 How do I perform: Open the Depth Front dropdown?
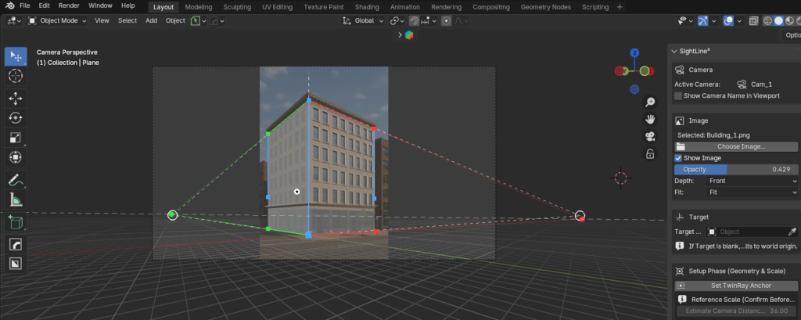[x=751, y=181]
